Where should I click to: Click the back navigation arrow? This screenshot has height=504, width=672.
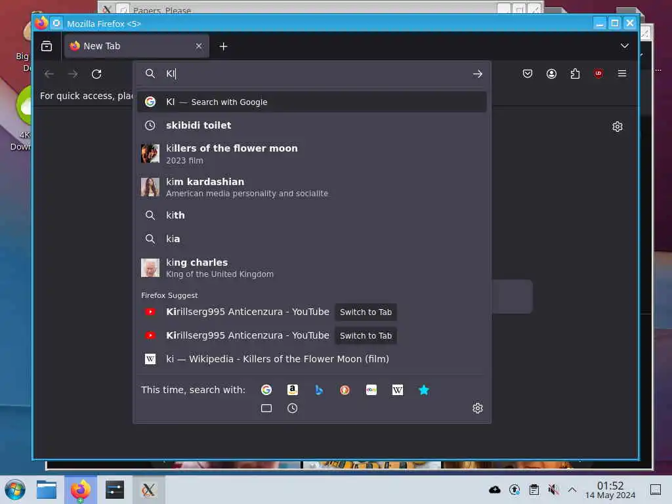49,73
